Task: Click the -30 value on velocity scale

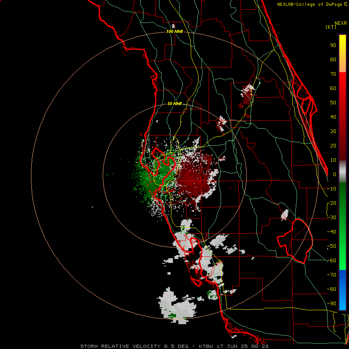Action: click(332, 218)
